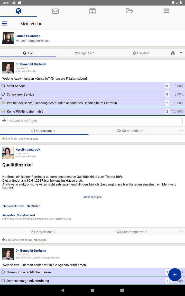The image size is (185, 296).
Task: Click Dr. Benedikt Durheim's avatar on Agenda post
Action: 8,254
